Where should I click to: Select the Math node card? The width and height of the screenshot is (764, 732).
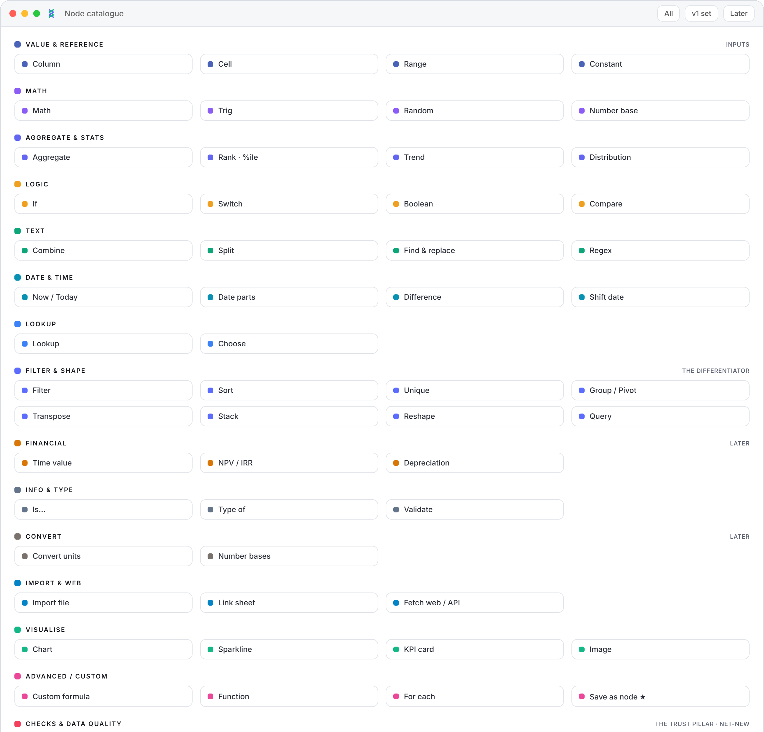103,110
